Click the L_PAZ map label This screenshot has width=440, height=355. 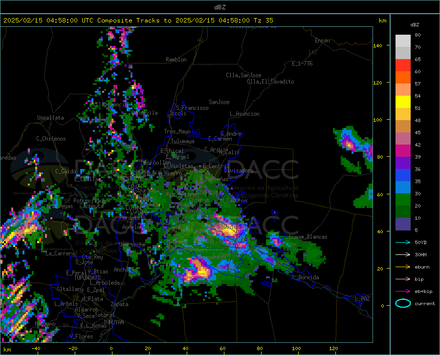point(362,299)
